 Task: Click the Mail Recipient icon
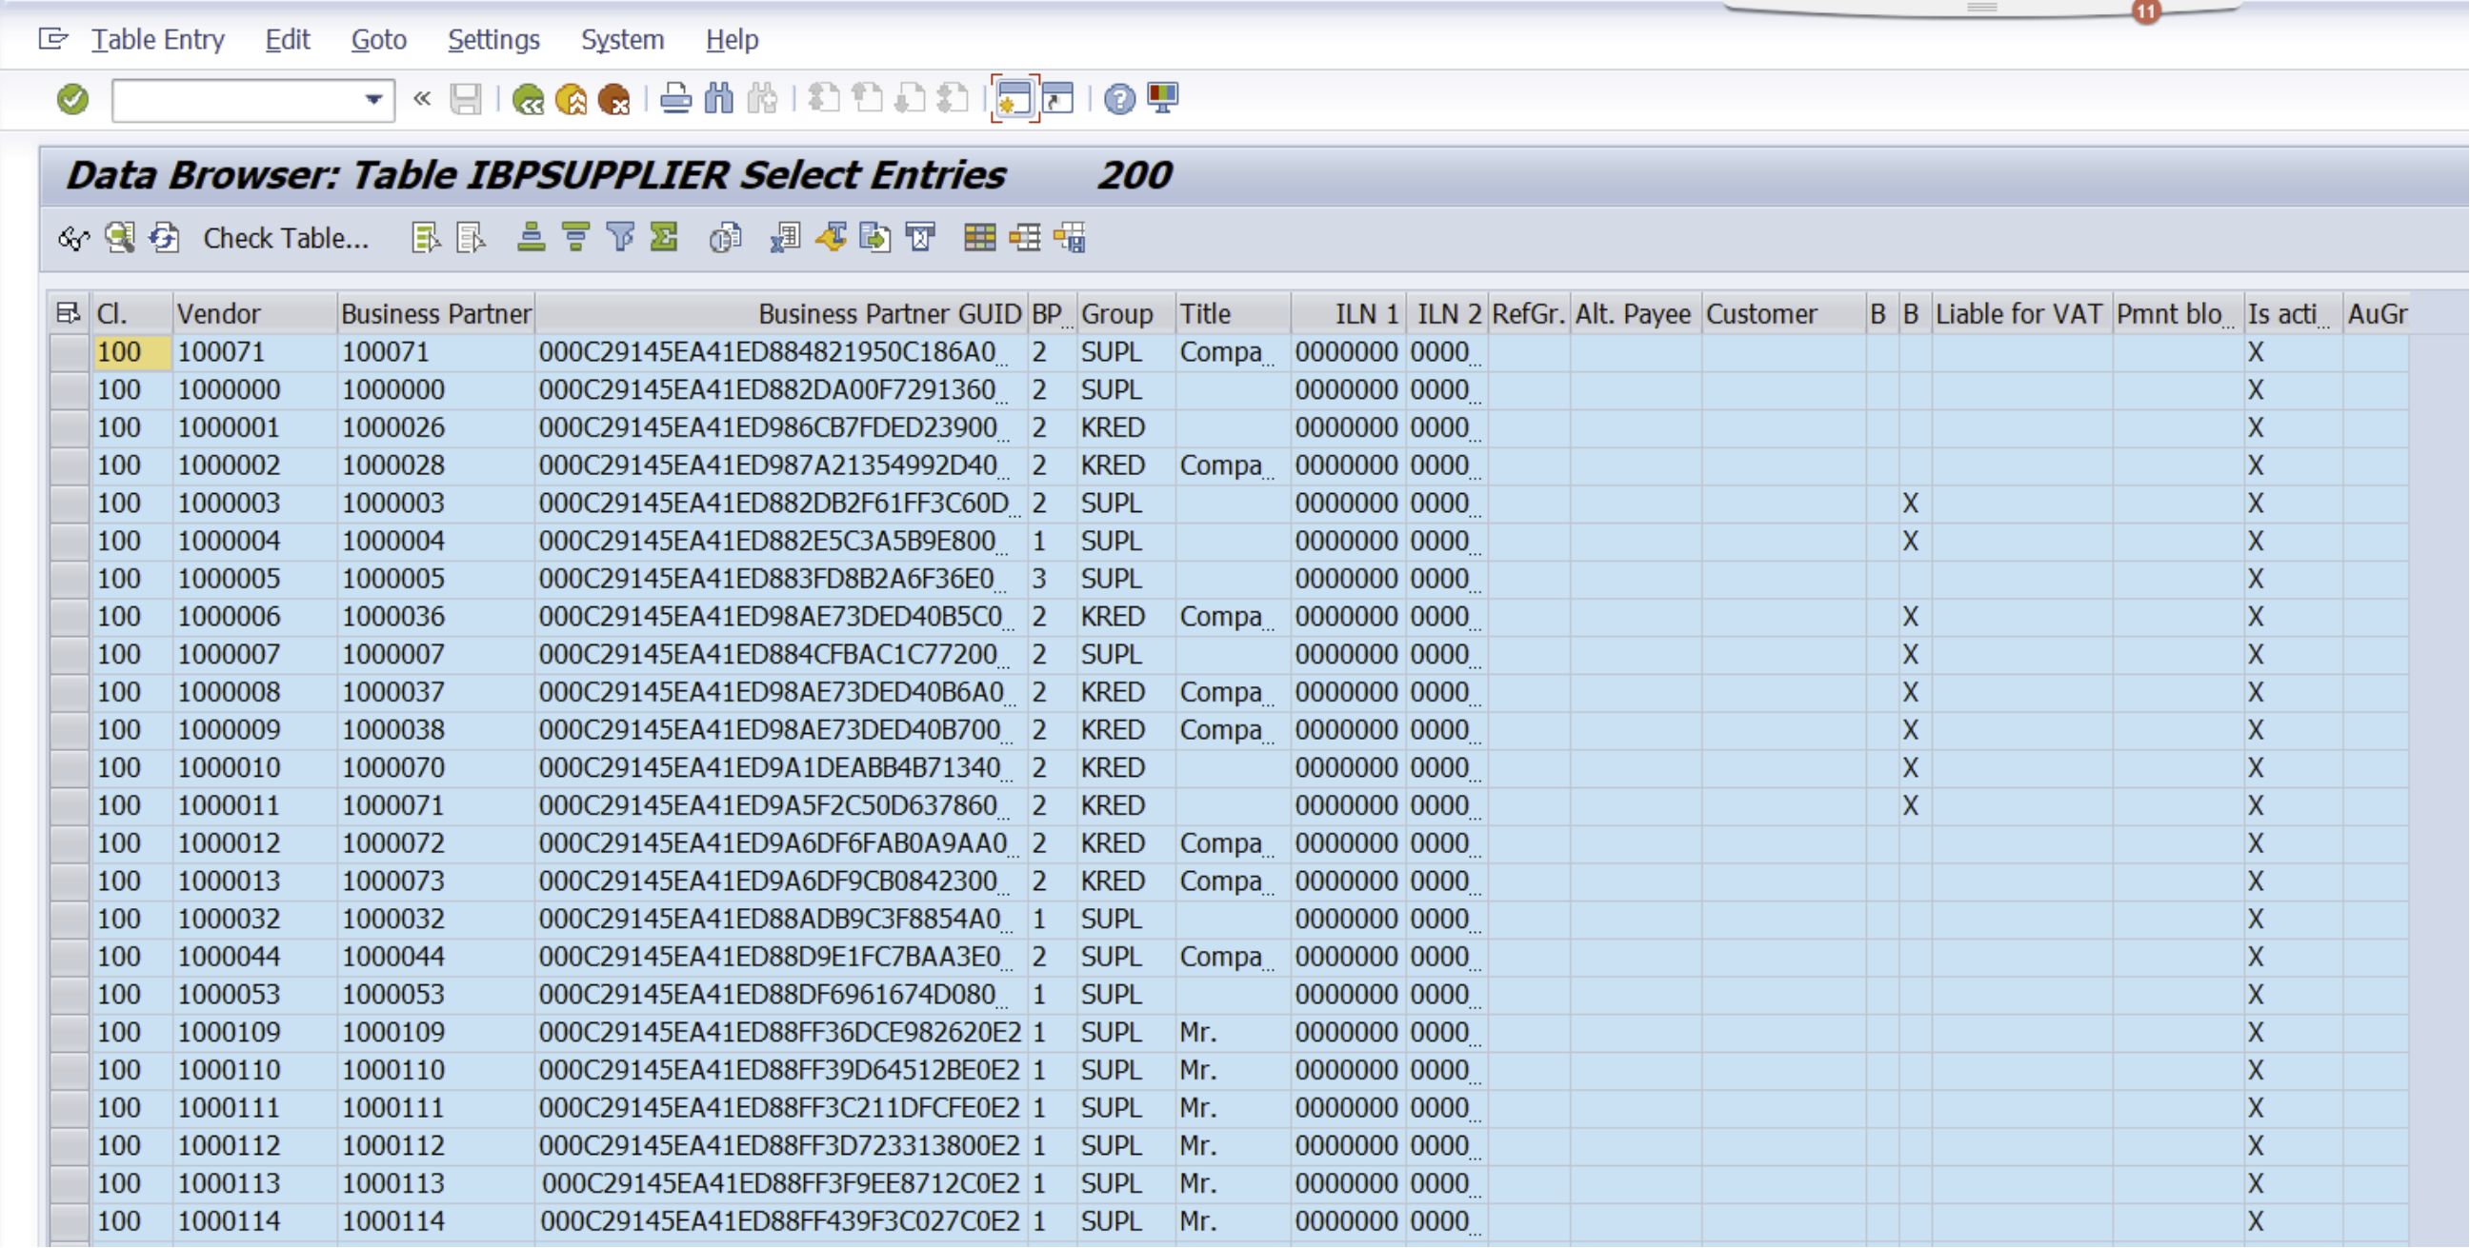coord(920,238)
